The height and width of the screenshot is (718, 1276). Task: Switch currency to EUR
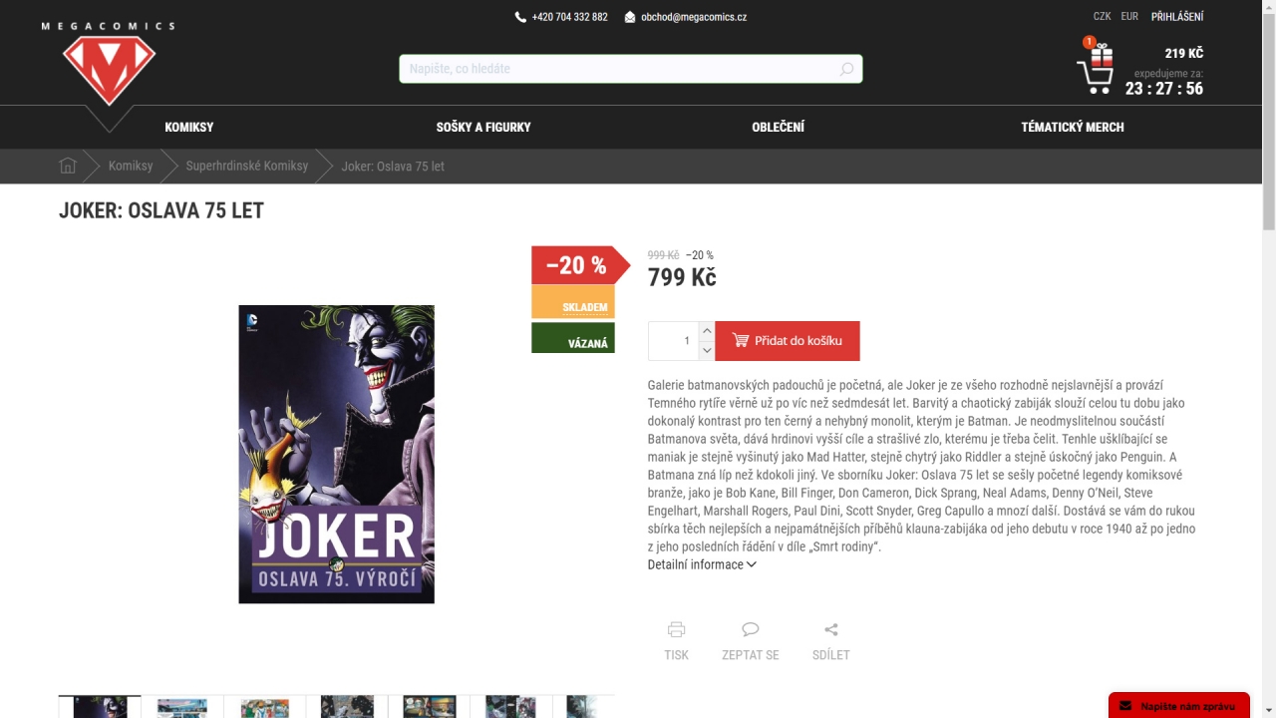1129,17
